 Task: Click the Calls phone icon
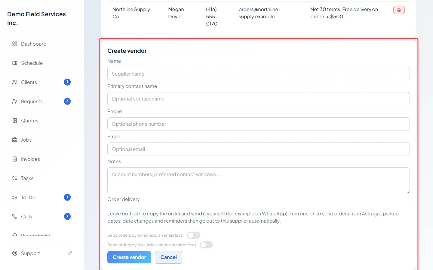click(x=15, y=217)
